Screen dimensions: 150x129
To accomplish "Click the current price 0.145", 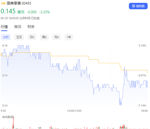I will [8, 11].
